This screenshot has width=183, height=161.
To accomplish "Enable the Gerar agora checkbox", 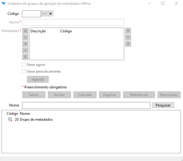I will pos(24,65).
